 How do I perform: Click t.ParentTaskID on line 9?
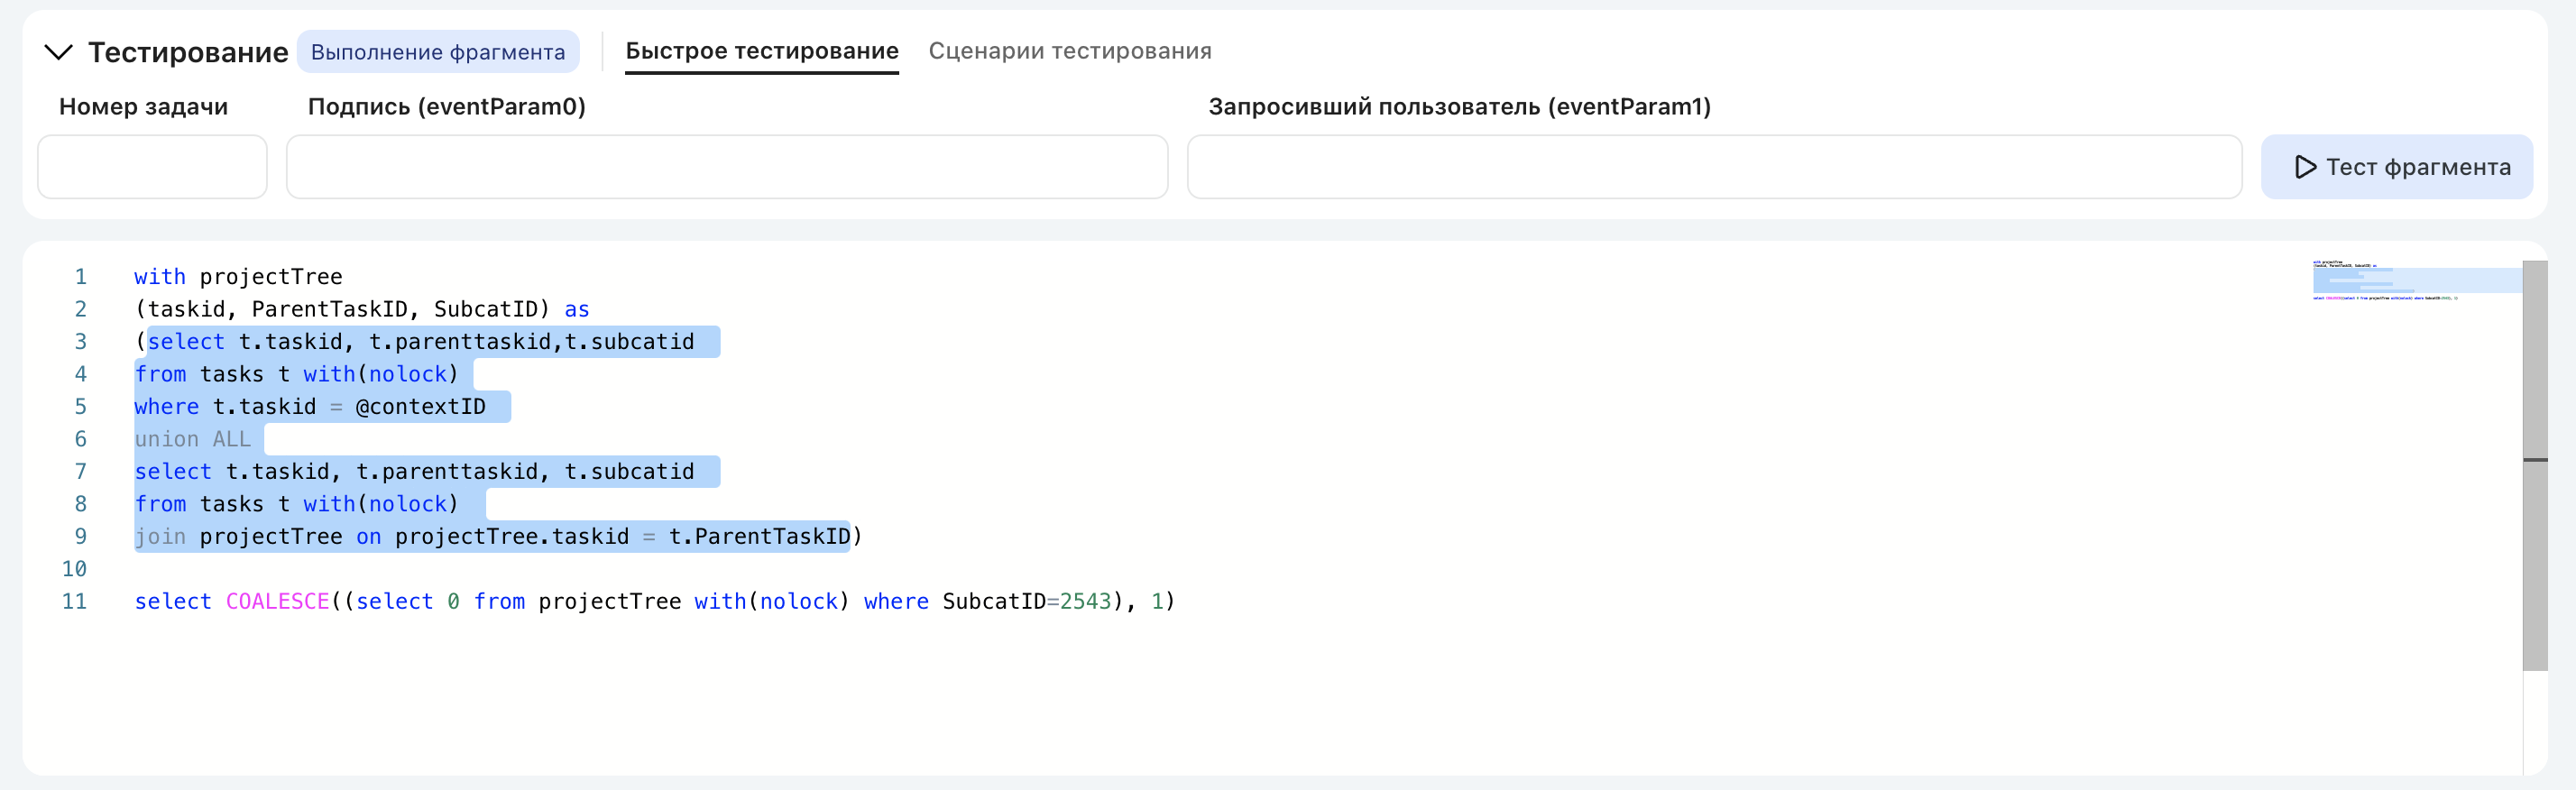coord(759,537)
